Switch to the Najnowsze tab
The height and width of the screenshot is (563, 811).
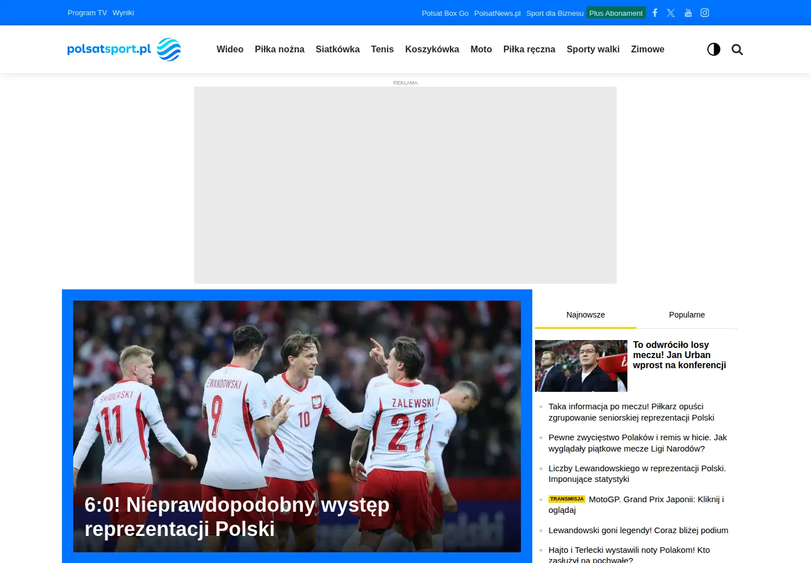586,315
